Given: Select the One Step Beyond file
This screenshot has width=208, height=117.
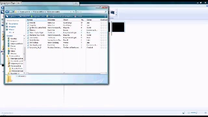Looking at the screenshot, I should [x=35, y=45].
